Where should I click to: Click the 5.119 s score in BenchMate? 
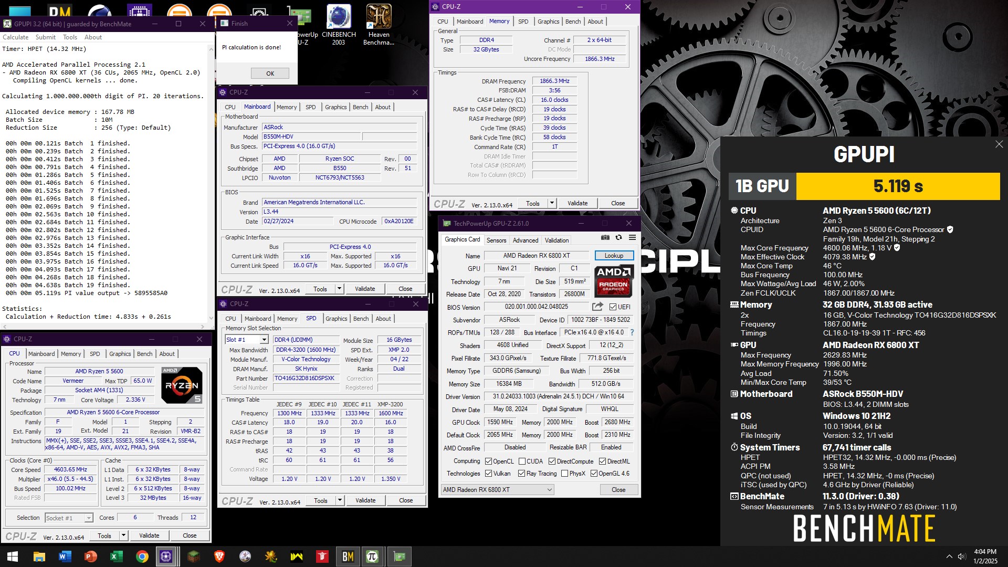(898, 186)
